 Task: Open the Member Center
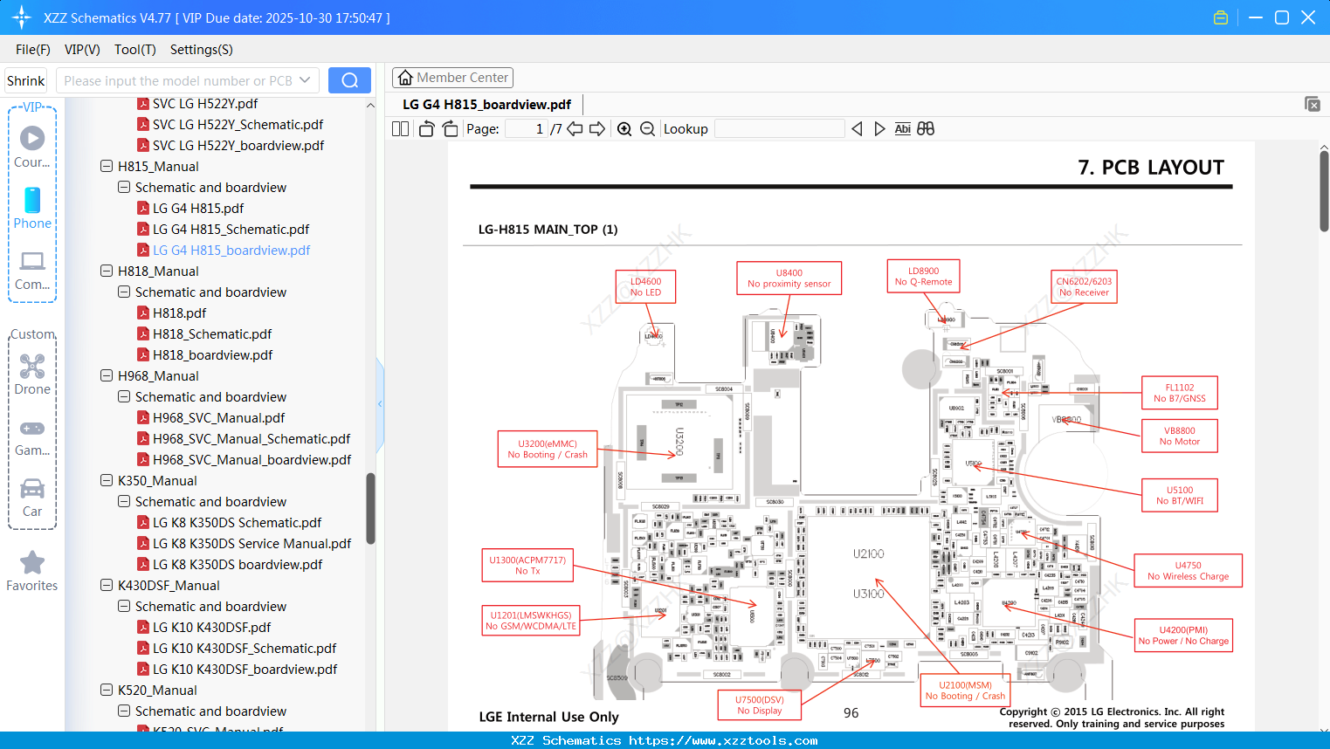[x=452, y=78]
